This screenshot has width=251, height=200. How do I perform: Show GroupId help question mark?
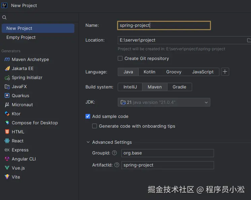point(114,153)
